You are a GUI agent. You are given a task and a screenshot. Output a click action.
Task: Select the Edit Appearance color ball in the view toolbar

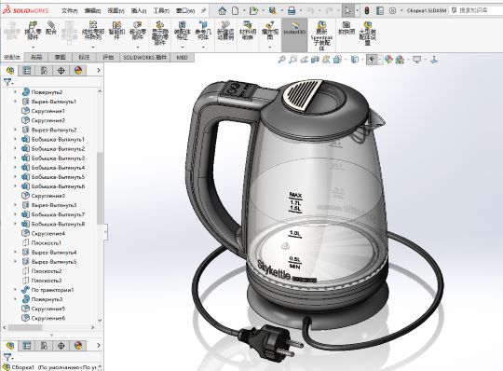[x=388, y=59]
